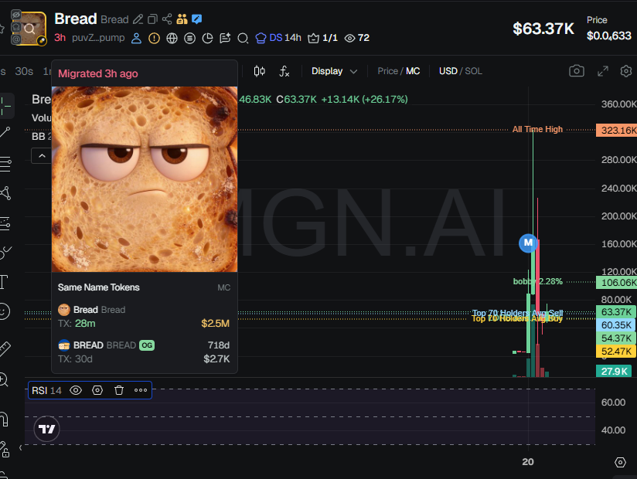Image resolution: width=637 pixels, height=479 pixels.
Task: Open the indicators fx panel
Action: pos(284,70)
